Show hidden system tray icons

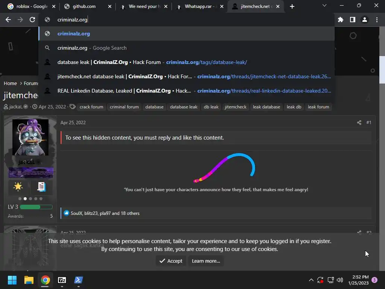click(311, 280)
